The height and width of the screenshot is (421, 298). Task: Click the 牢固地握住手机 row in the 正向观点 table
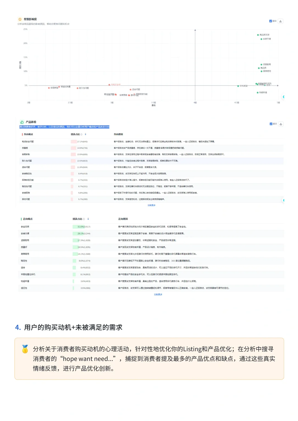tap(151, 275)
